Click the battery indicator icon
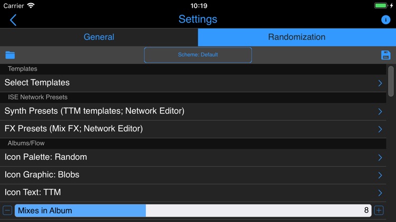Viewport: 396px width, 222px height. coord(381,6)
